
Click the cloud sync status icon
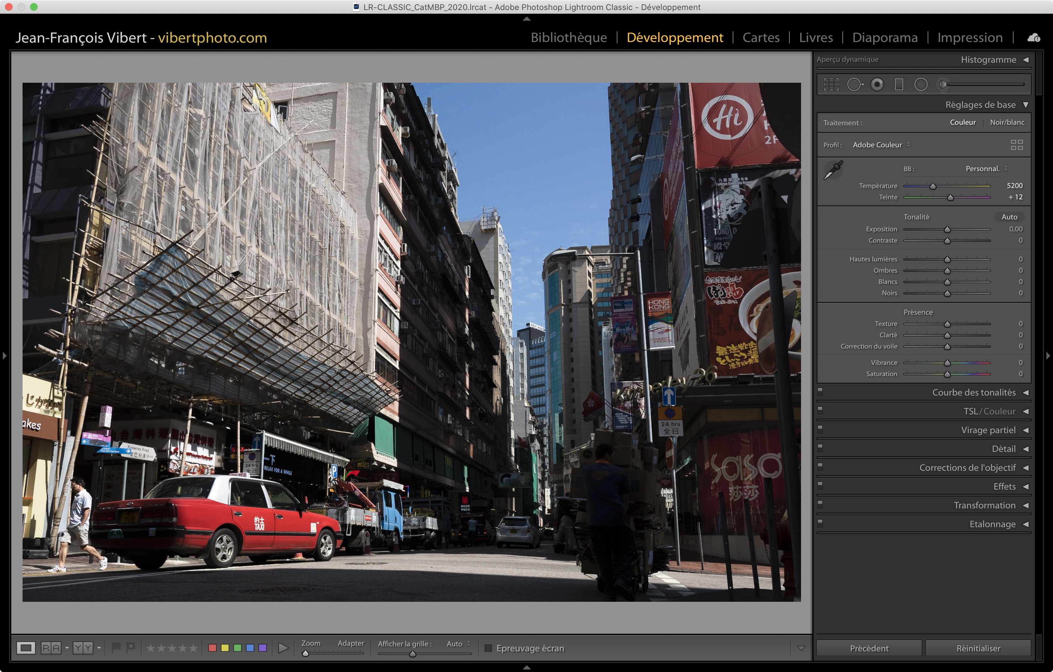point(1034,38)
